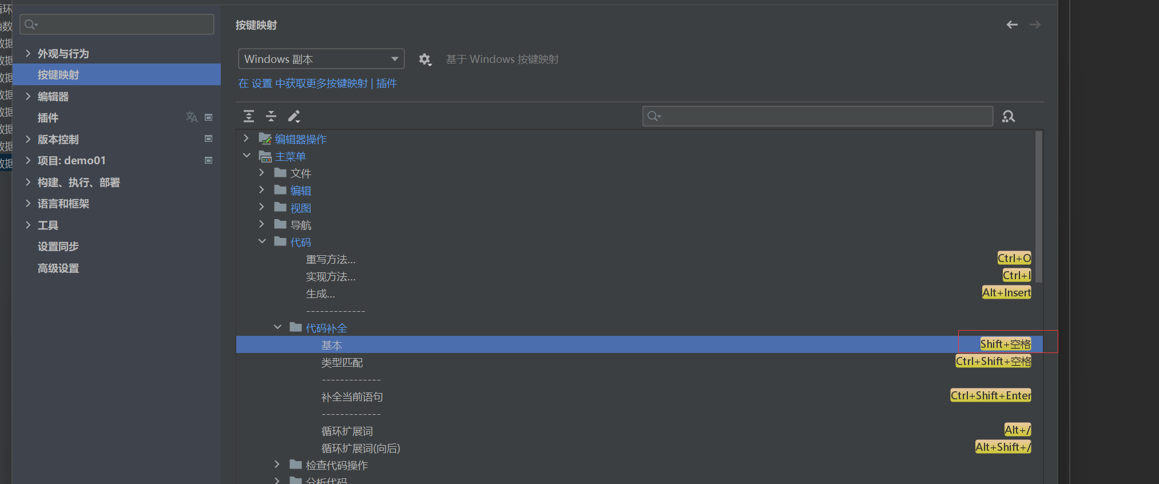Select 循环扩展词 action row
The width and height of the screenshot is (1159, 484).
[639, 431]
